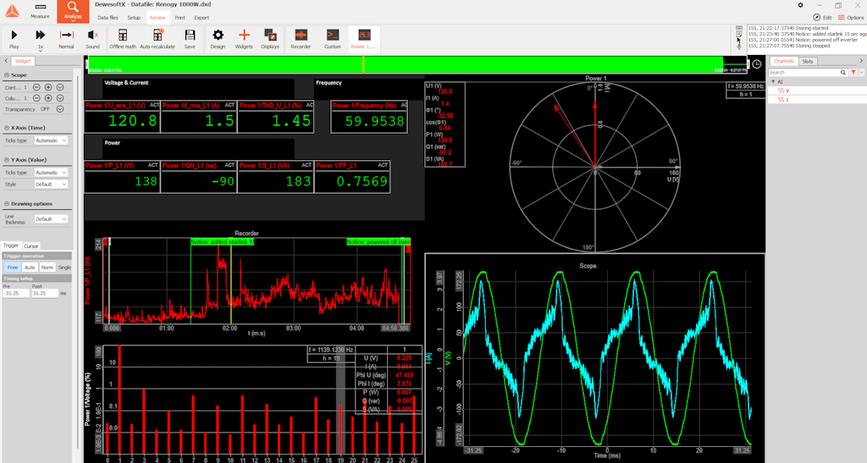This screenshot has width=867, height=463.
Task: Select Auto trigger operation
Action: (x=30, y=267)
